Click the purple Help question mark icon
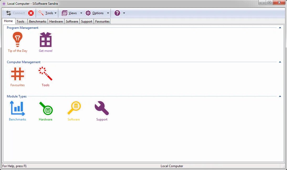The height and width of the screenshot is (170, 287). click(x=117, y=13)
